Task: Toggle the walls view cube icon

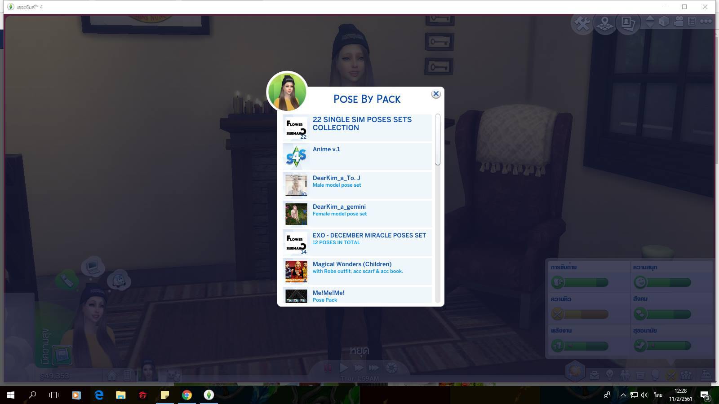Action: click(x=664, y=21)
